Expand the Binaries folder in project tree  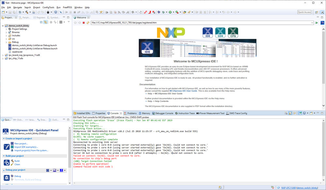coord(6,32)
